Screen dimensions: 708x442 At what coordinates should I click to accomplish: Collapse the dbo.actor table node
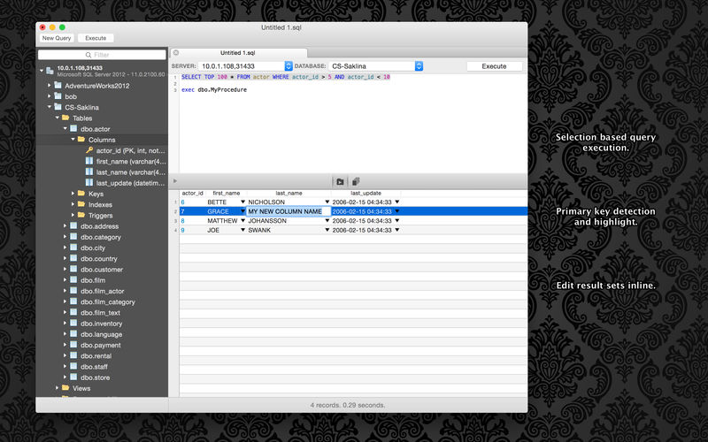point(65,129)
